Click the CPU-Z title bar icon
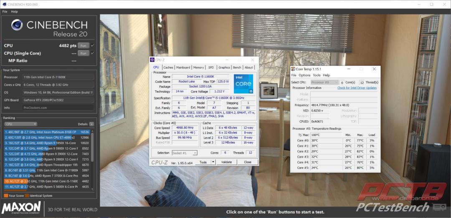The image size is (451, 218). click(x=152, y=59)
